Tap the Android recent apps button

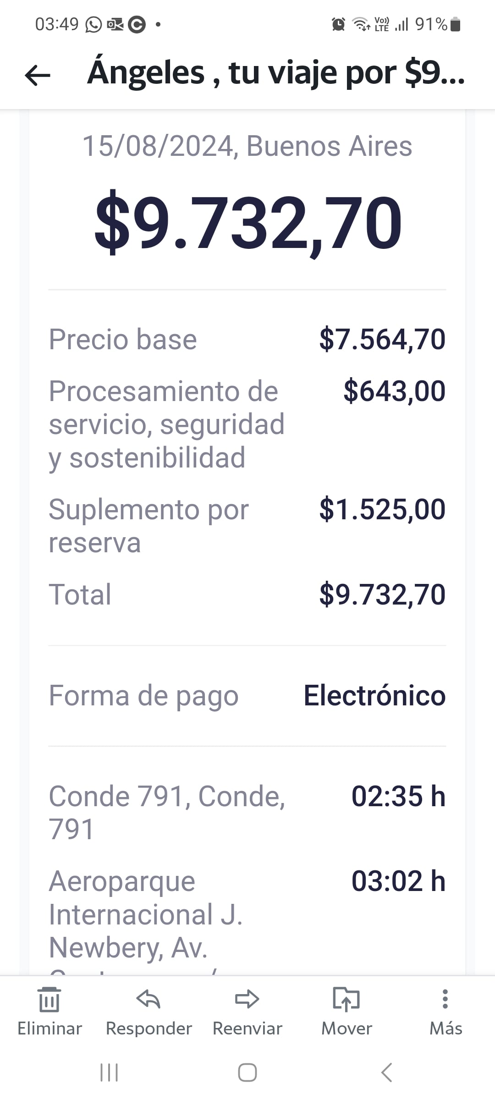109,1072
